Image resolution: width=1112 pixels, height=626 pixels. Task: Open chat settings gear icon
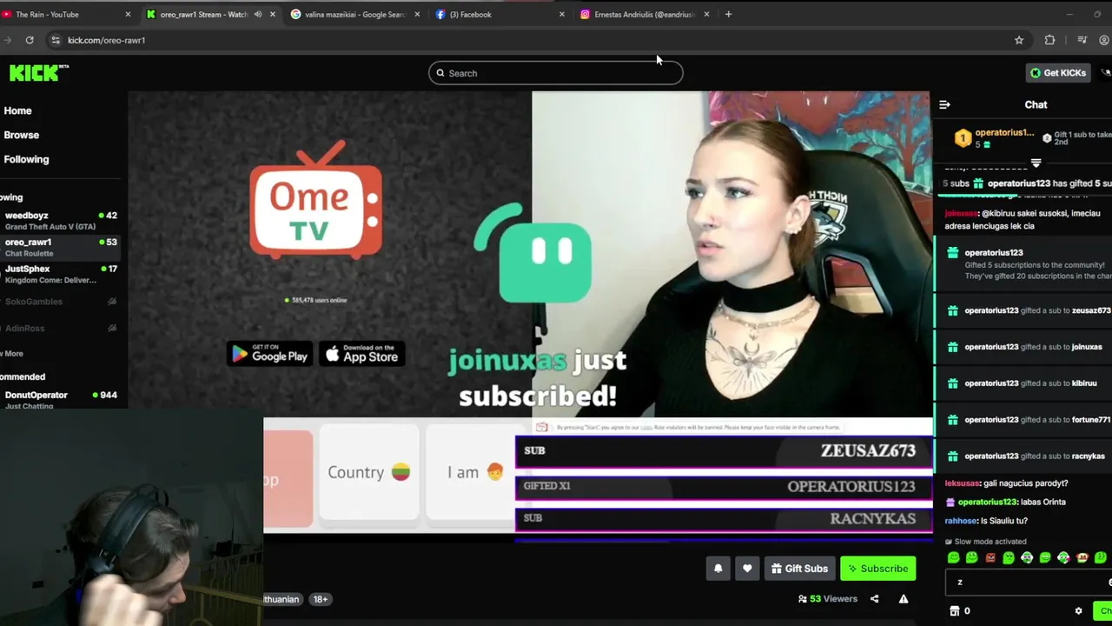(1079, 611)
